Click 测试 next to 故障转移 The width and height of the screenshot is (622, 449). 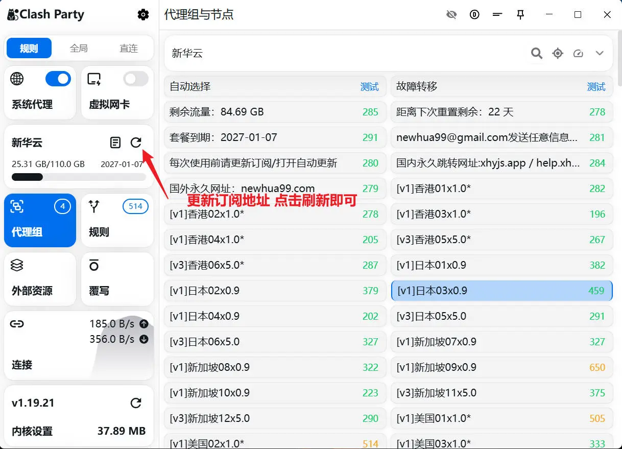pos(596,86)
